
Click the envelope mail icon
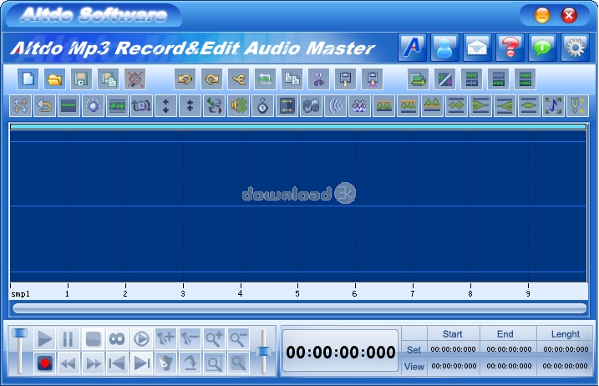click(477, 48)
